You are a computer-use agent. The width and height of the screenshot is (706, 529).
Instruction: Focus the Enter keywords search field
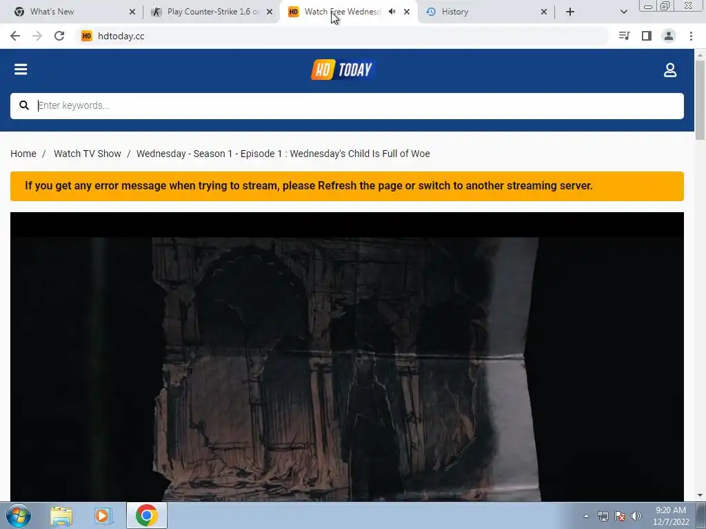pyautogui.click(x=347, y=105)
